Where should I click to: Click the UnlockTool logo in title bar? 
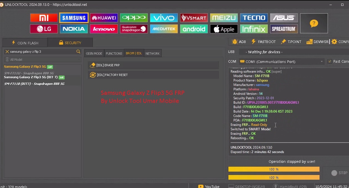2,4
